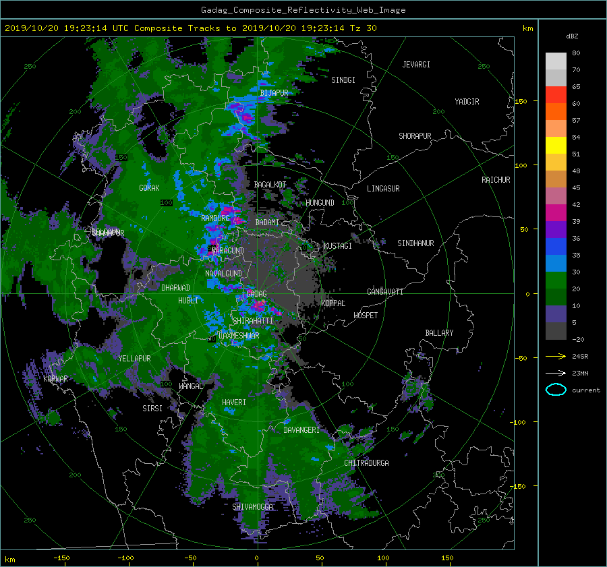Click the red 60 dBZ legend swatch

click(556, 95)
